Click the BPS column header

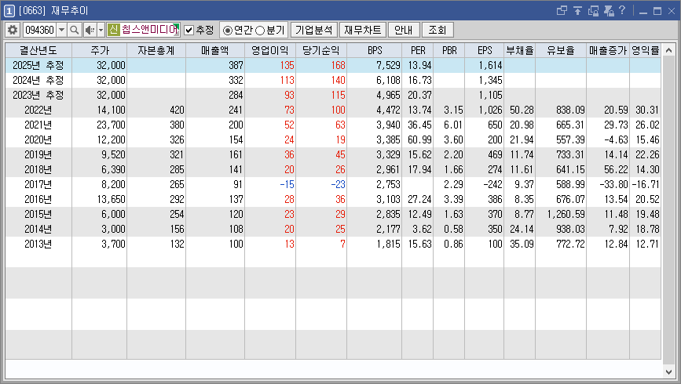[375, 50]
